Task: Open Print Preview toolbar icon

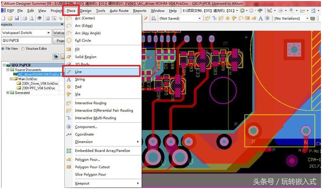Action: tap(31, 18)
